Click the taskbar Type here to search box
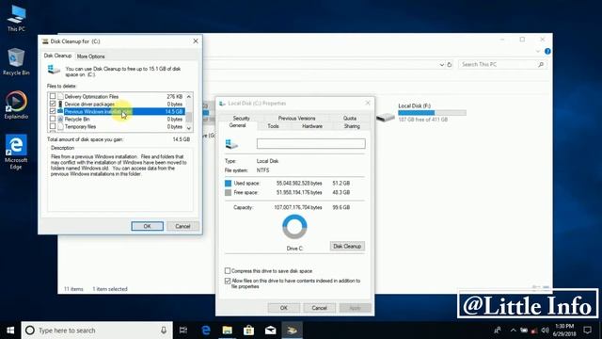The height and width of the screenshot is (339, 602). (97, 331)
